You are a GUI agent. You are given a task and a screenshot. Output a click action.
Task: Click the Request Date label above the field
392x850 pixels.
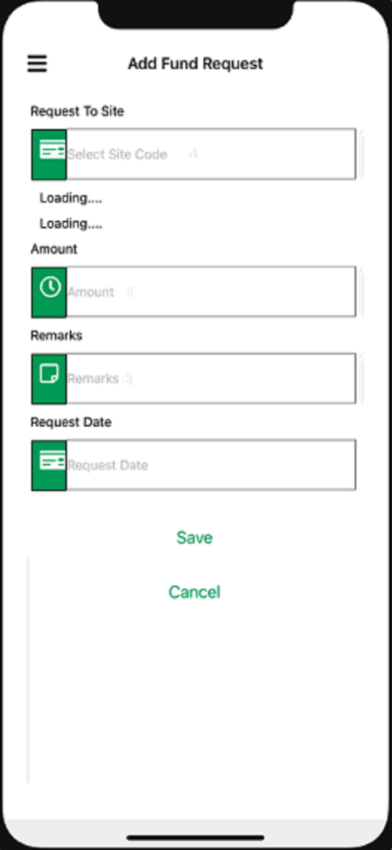point(71,422)
